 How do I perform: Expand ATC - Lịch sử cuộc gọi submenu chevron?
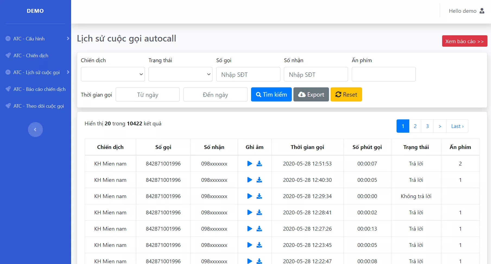point(68,72)
